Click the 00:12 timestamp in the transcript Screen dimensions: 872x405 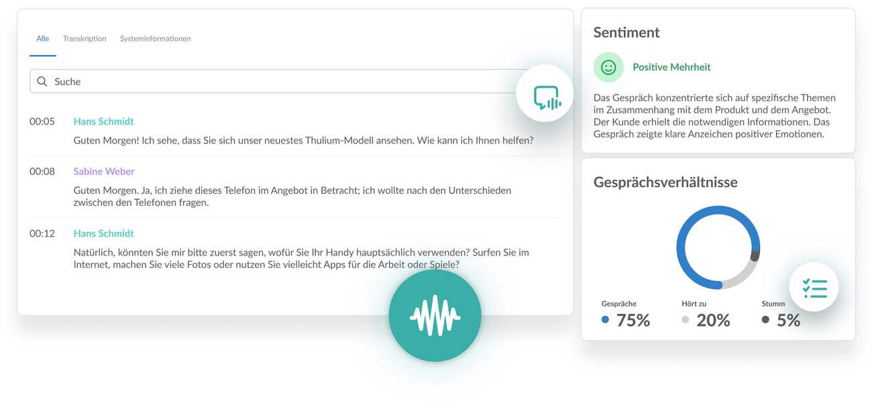pos(43,233)
